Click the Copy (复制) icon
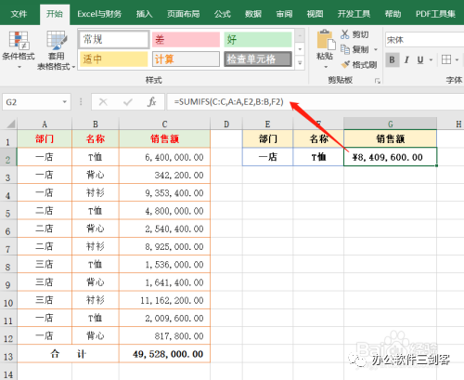The height and width of the screenshot is (380, 464). [x=344, y=49]
